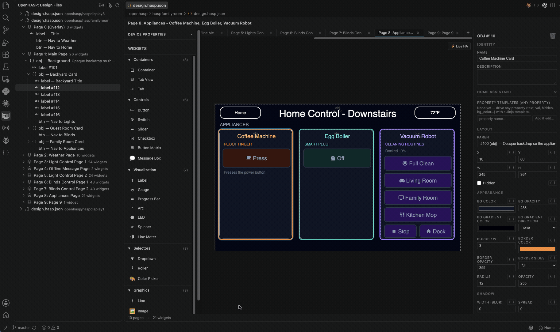Screen dimensions: 560x332
Task: Click the Add & edit... button
Action: coord(544,119)
